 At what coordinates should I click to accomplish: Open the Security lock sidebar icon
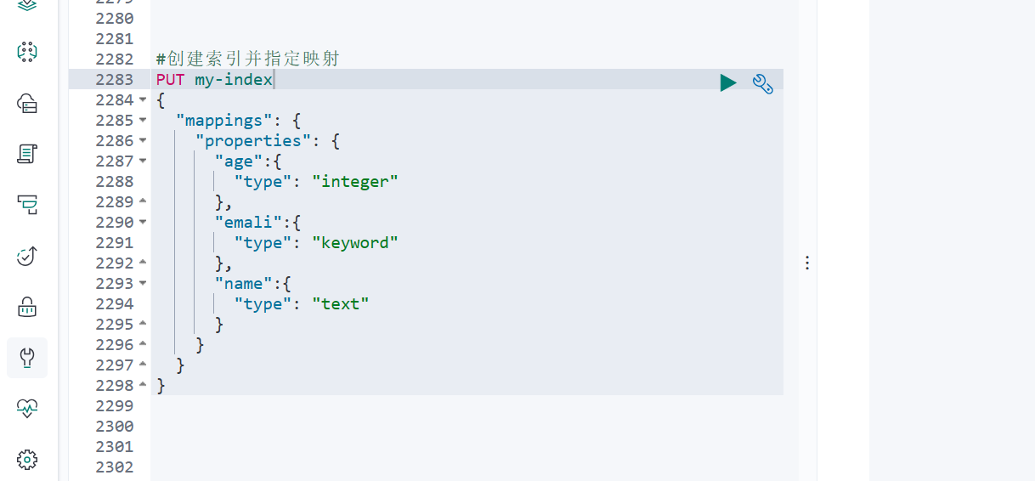(x=27, y=306)
